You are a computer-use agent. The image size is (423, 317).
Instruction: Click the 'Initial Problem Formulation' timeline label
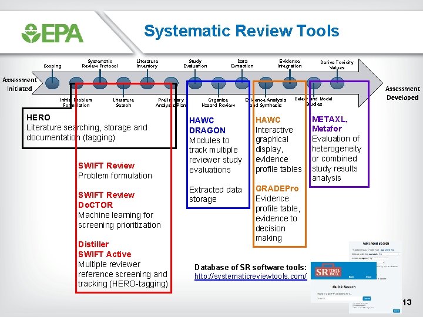(76, 102)
